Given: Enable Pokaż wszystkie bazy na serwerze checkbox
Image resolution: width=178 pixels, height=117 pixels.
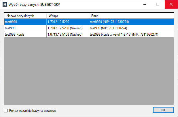Looking at the screenshot, I should pyautogui.click(x=6, y=111).
